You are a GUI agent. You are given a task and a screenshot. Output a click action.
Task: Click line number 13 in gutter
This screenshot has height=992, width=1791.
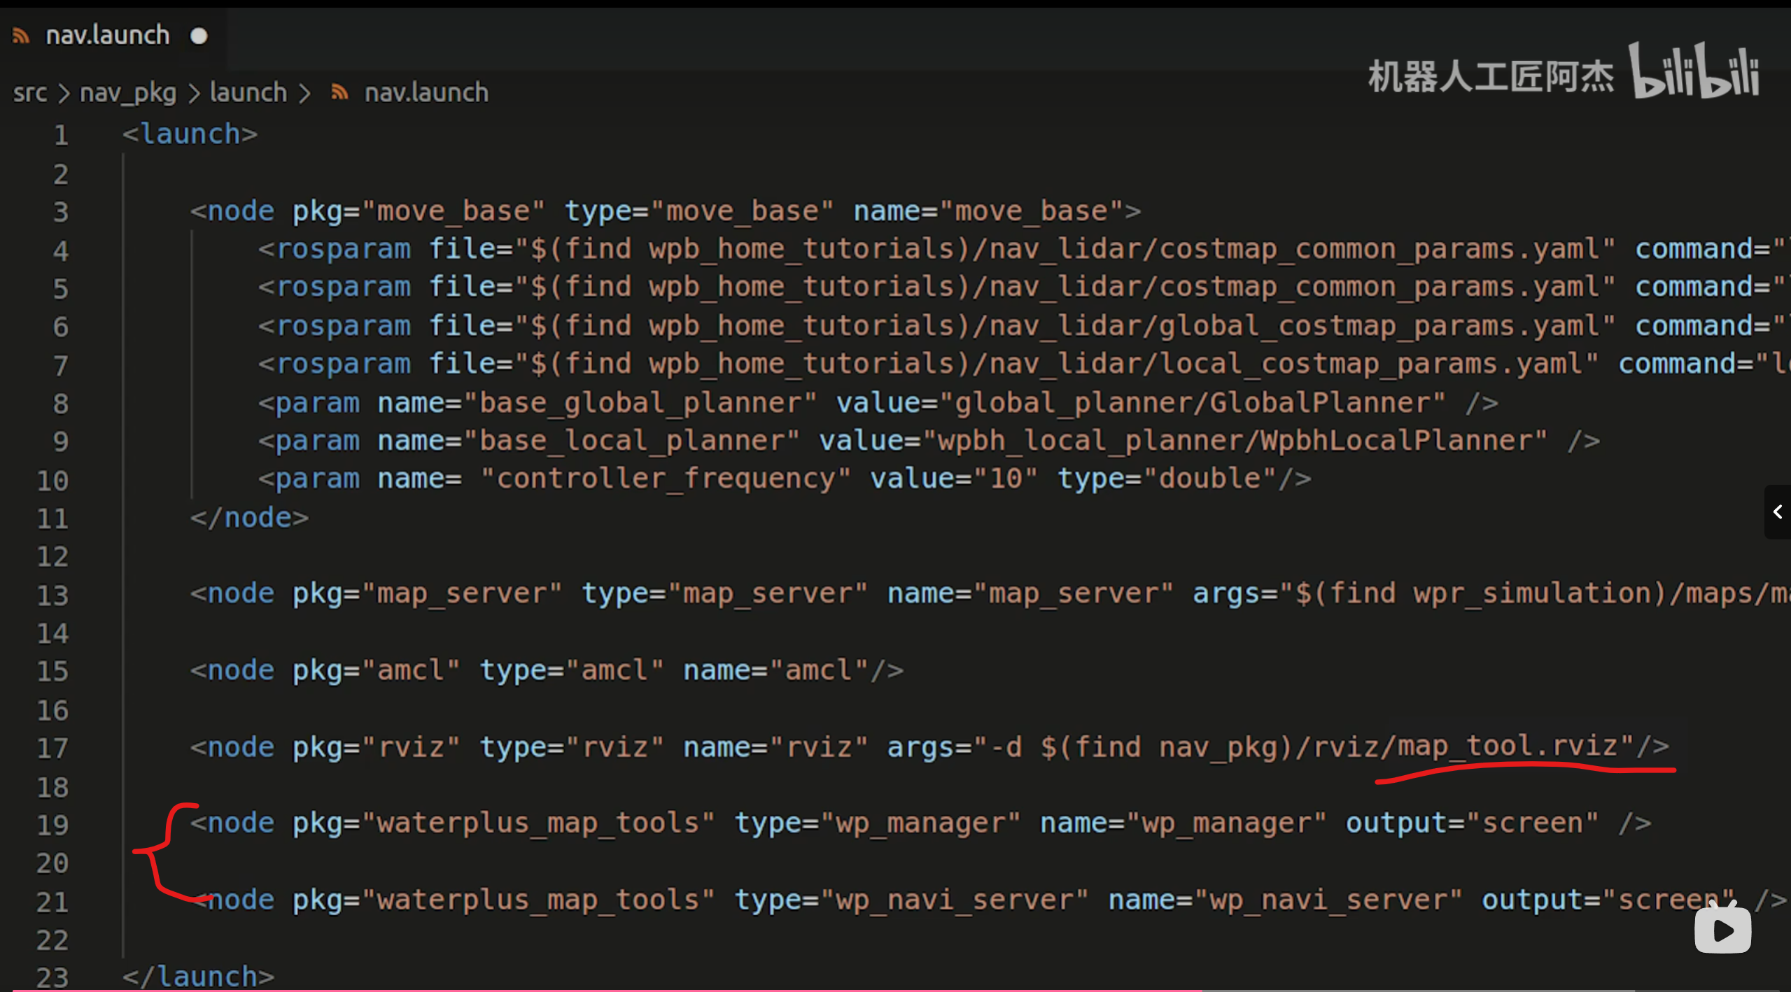pos(53,595)
